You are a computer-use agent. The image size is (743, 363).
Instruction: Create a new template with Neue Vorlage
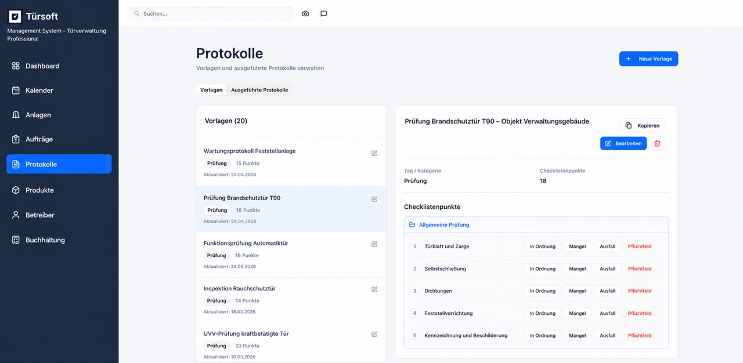pyautogui.click(x=648, y=59)
